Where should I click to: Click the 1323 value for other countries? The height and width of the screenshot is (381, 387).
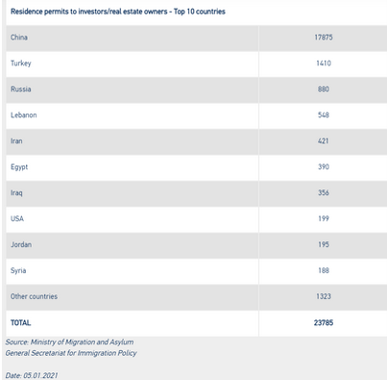tap(324, 296)
